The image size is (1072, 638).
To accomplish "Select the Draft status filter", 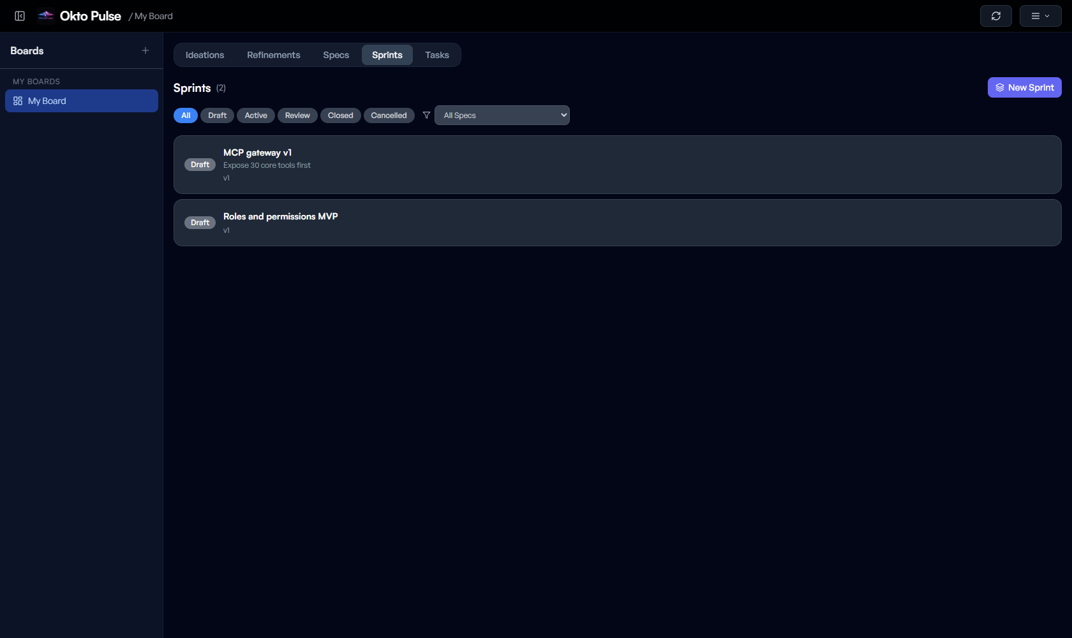I will tap(217, 115).
